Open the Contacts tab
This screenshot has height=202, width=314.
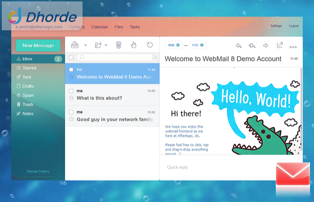77,27
